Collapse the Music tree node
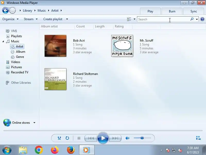Screen dimensions: 206x155 coord(3,41)
